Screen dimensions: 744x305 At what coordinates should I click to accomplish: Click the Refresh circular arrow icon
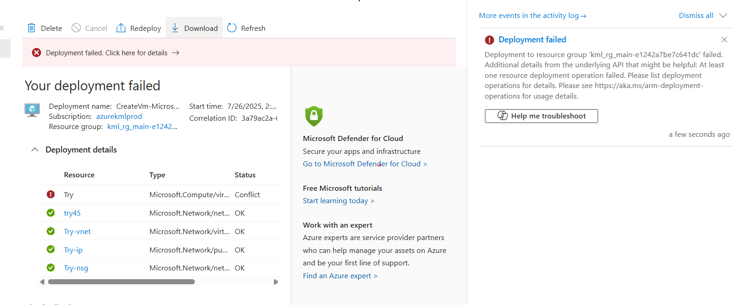pos(232,28)
